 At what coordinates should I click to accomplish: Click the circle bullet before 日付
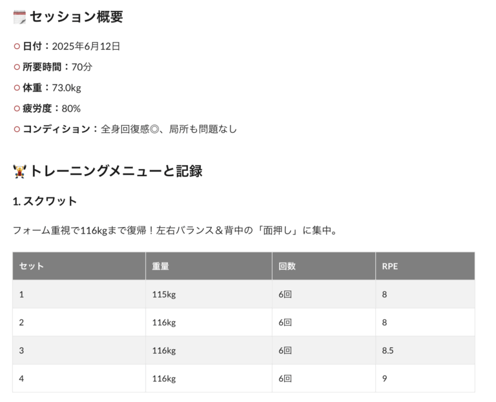tap(17, 46)
